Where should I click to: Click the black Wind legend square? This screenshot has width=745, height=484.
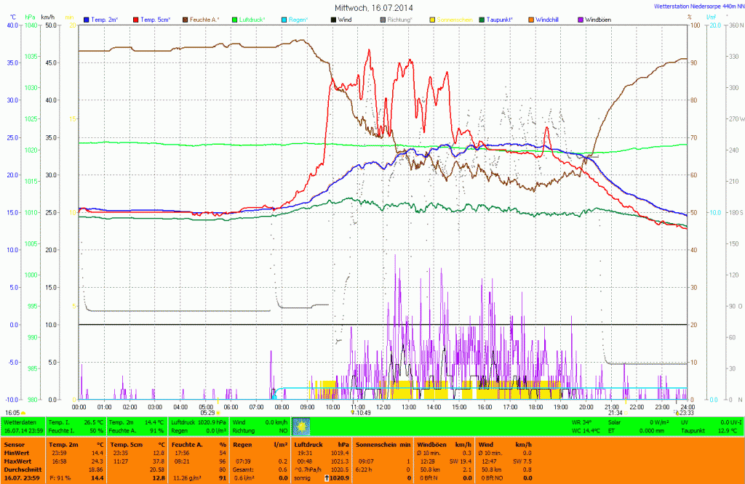pos(332,18)
